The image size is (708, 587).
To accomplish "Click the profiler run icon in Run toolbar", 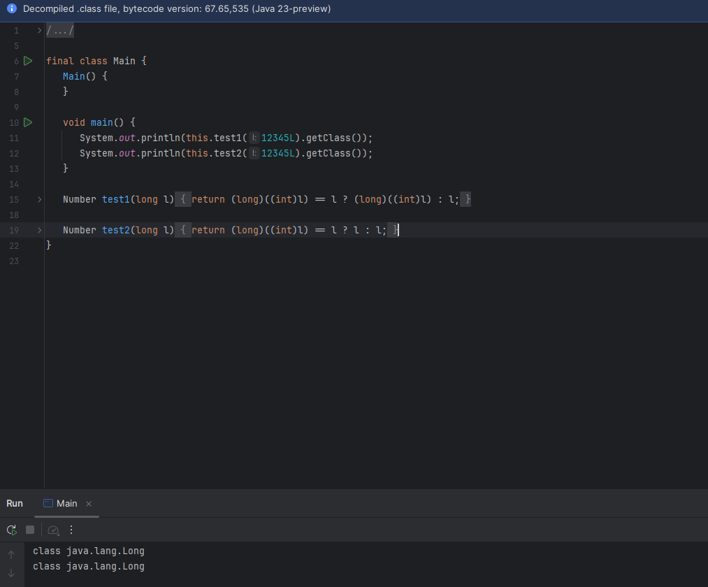I will click(53, 530).
